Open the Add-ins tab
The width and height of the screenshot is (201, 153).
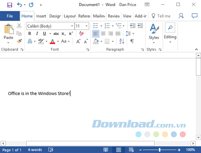pos(141,16)
